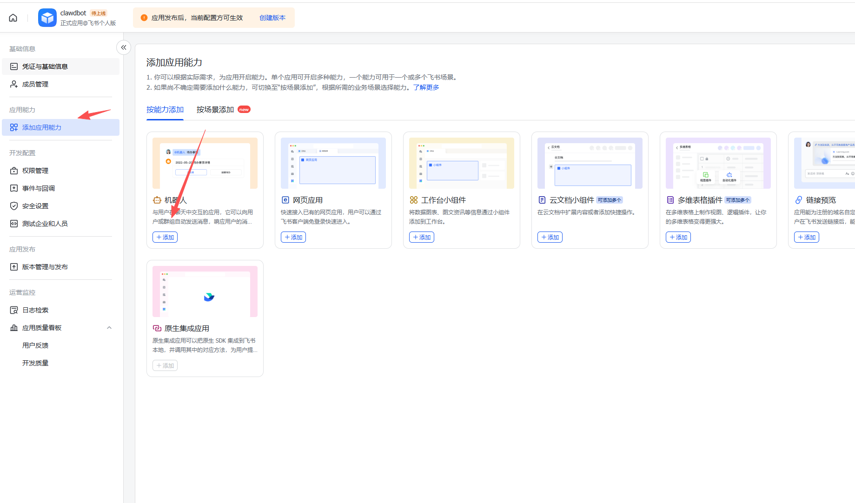The width and height of the screenshot is (855, 503).
Task: Collapse the 应用质量看板 section
Action: click(109, 327)
